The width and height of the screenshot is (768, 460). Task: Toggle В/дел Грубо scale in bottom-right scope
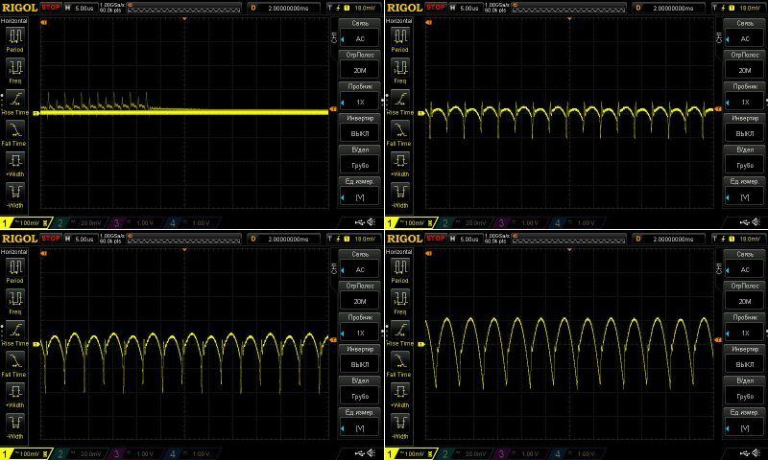(x=744, y=389)
